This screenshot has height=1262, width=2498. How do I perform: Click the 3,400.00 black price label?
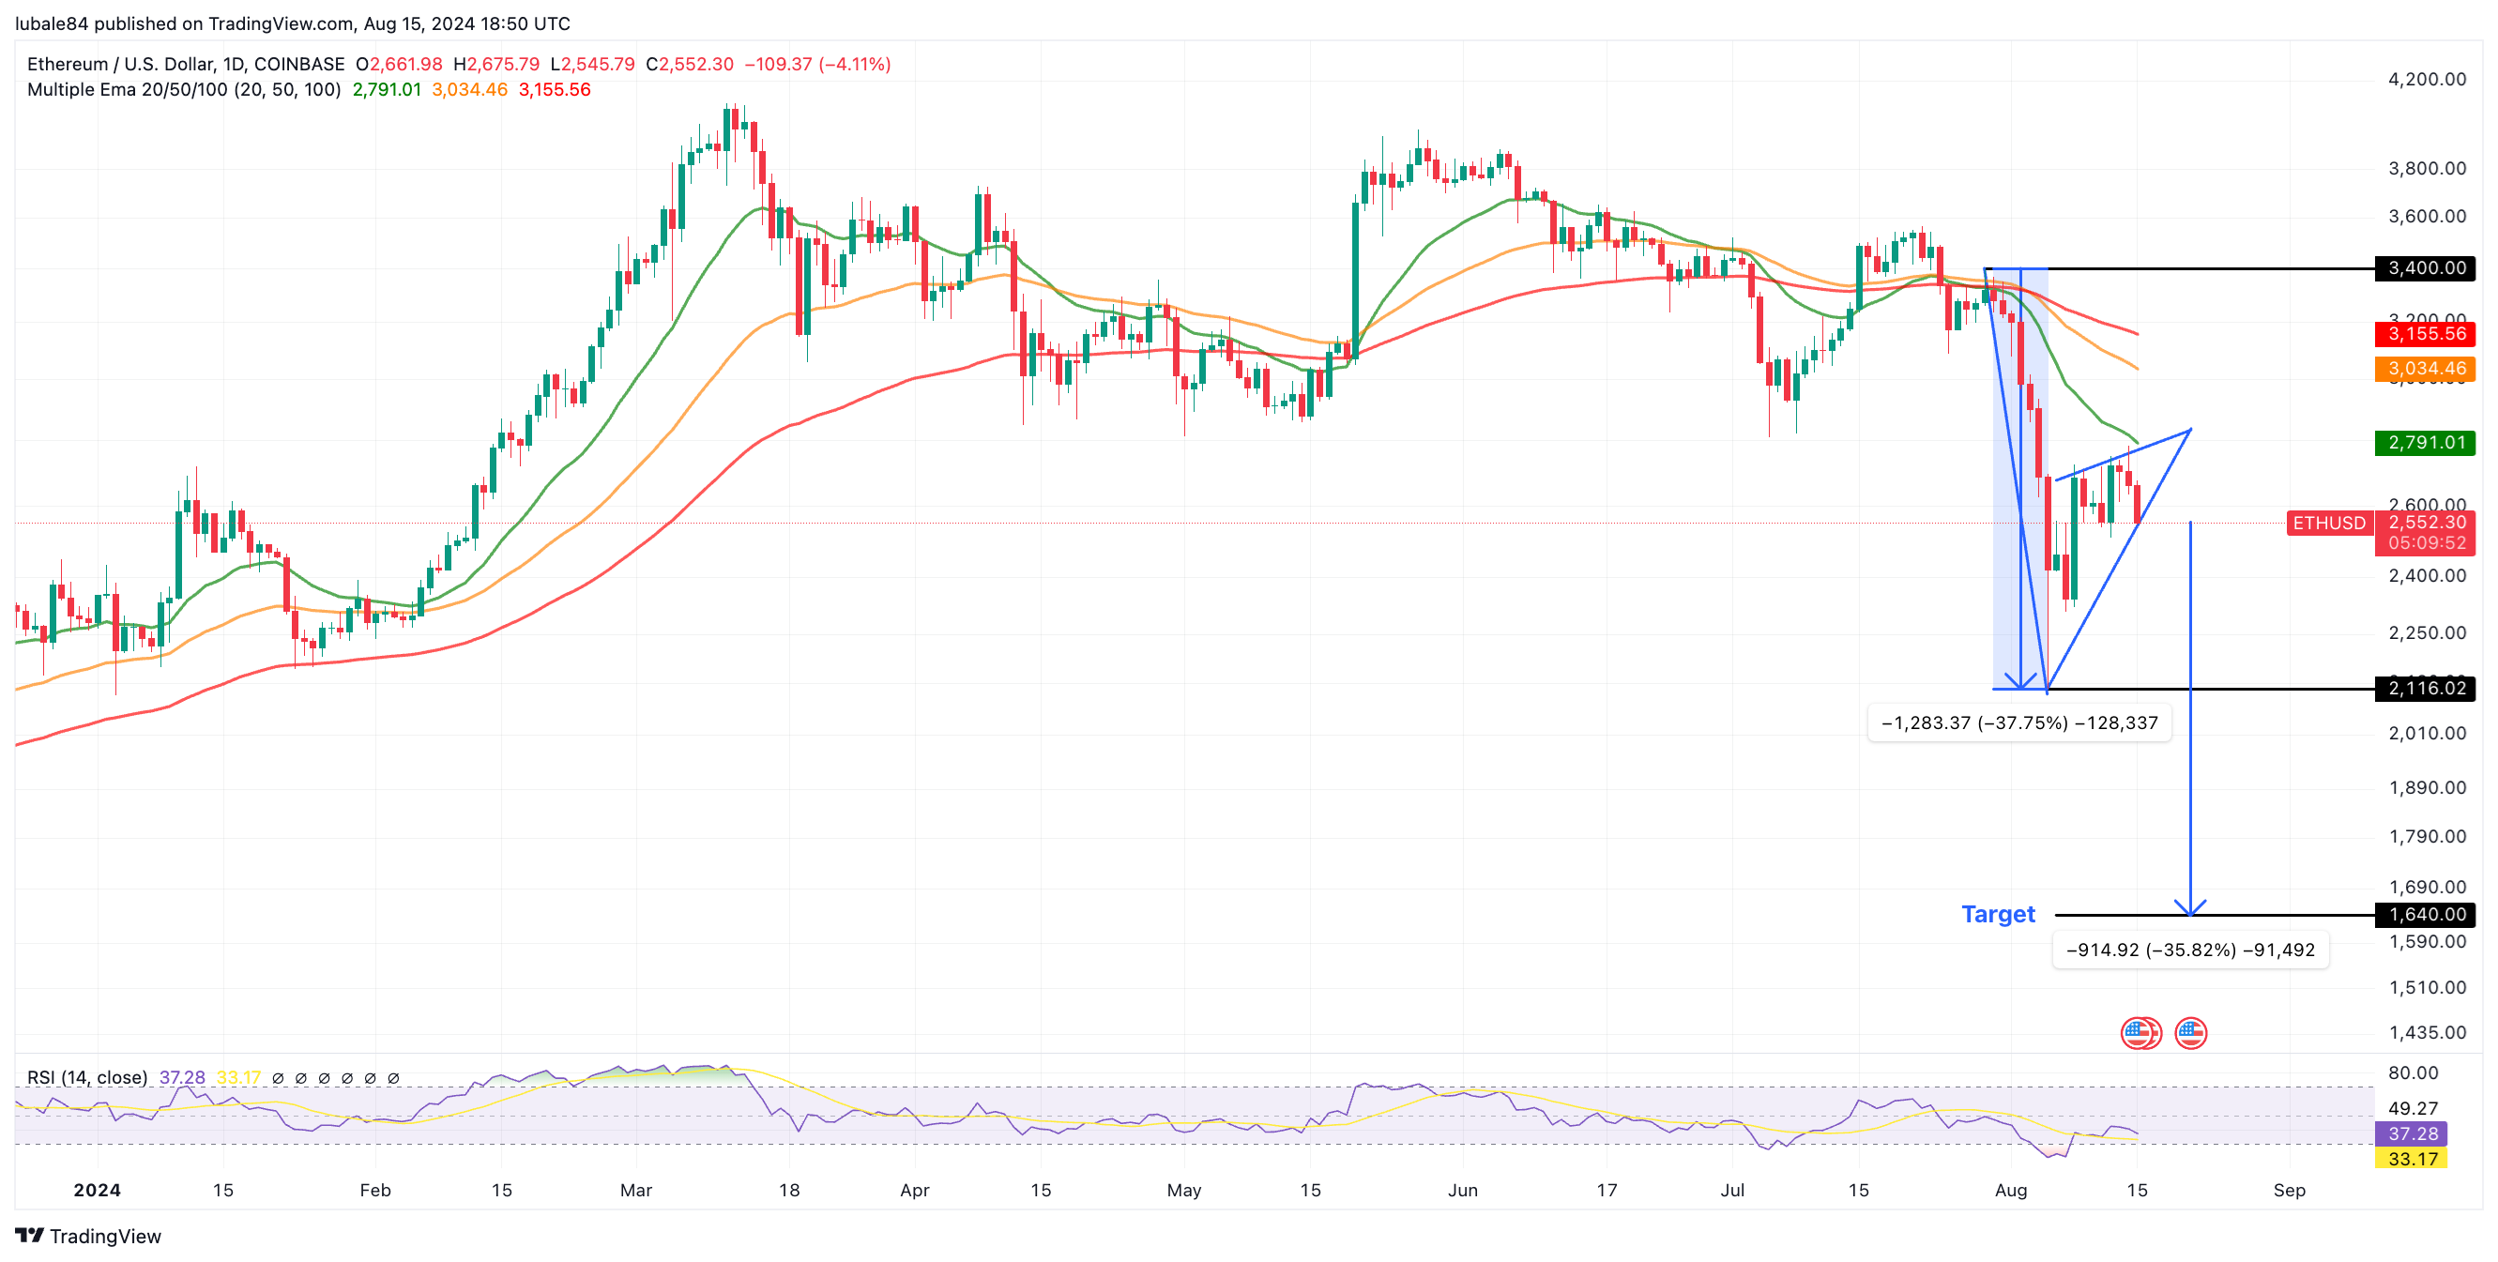click(x=2425, y=267)
